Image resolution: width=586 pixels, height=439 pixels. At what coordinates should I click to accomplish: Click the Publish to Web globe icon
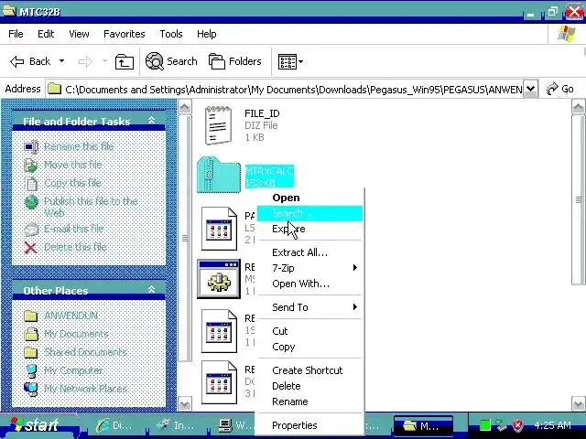point(31,202)
